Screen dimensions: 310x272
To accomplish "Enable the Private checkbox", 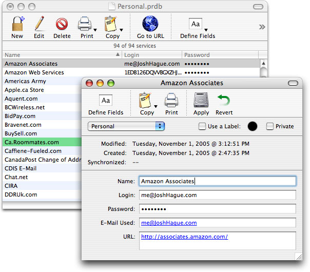I will tap(269, 126).
